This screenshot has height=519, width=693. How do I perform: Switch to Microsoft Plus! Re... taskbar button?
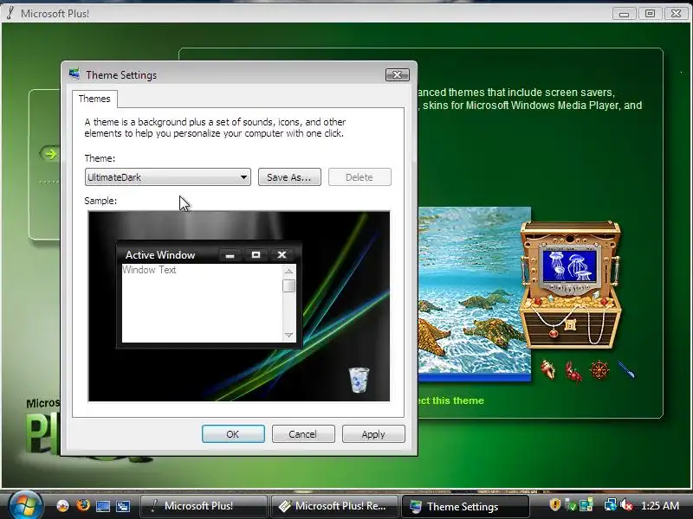click(334, 506)
